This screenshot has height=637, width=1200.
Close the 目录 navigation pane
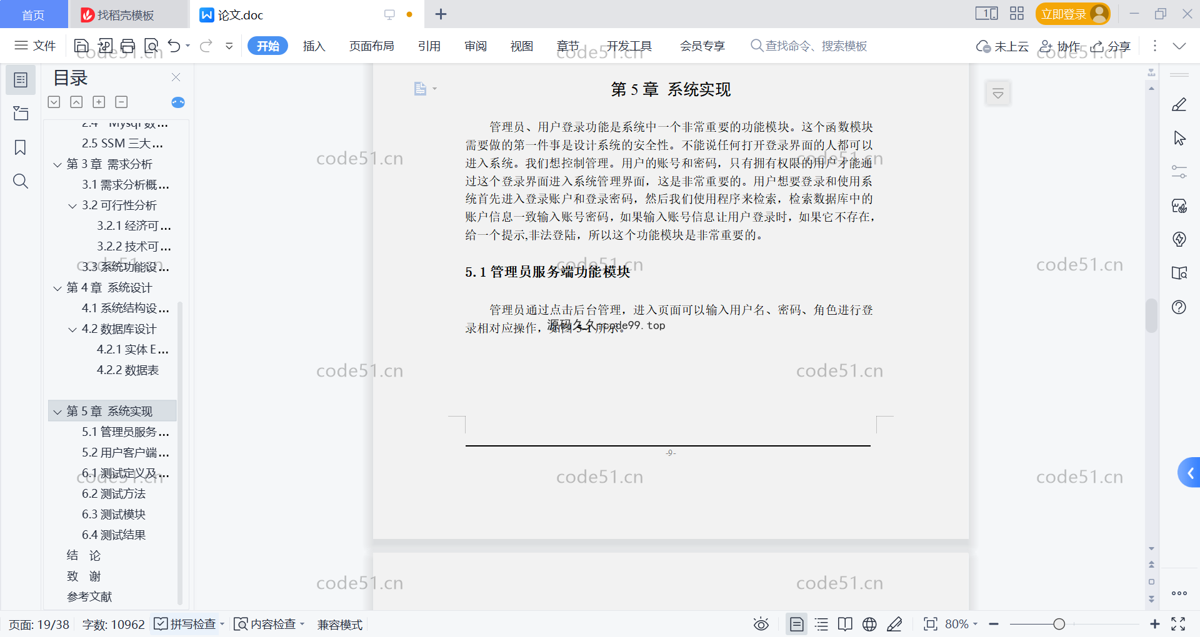click(176, 77)
